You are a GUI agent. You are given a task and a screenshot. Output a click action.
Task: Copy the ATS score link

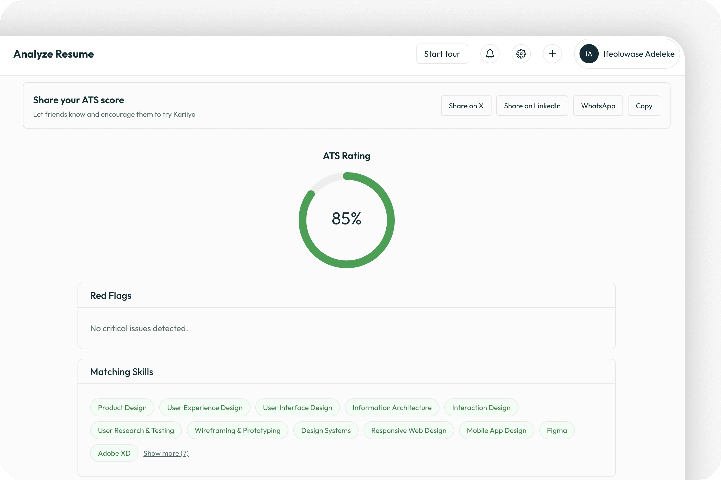pos(644,106)
